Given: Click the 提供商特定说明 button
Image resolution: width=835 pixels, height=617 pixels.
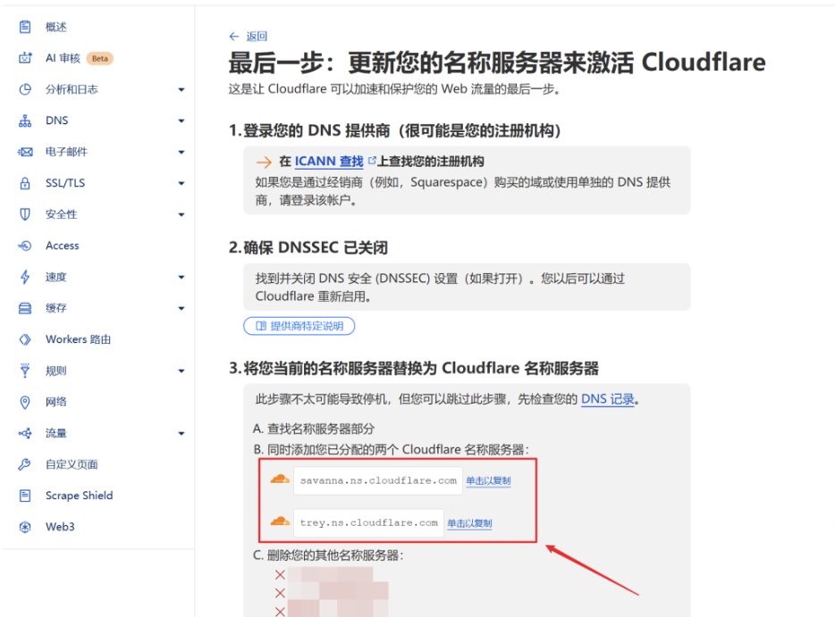Looking at the screenshot, I should tap(299, 326).
